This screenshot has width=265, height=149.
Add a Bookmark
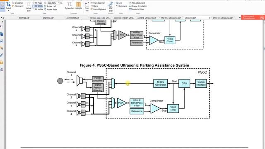click(x=121, y=6)
